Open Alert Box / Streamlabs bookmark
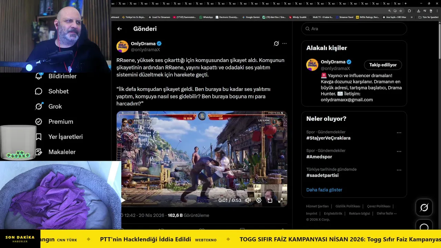The width and height of the screenshot is (441, 248). 274,17
